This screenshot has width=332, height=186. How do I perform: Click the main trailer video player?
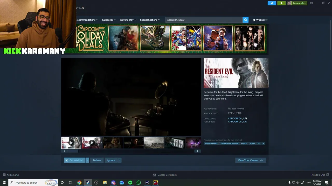[131, 97]
